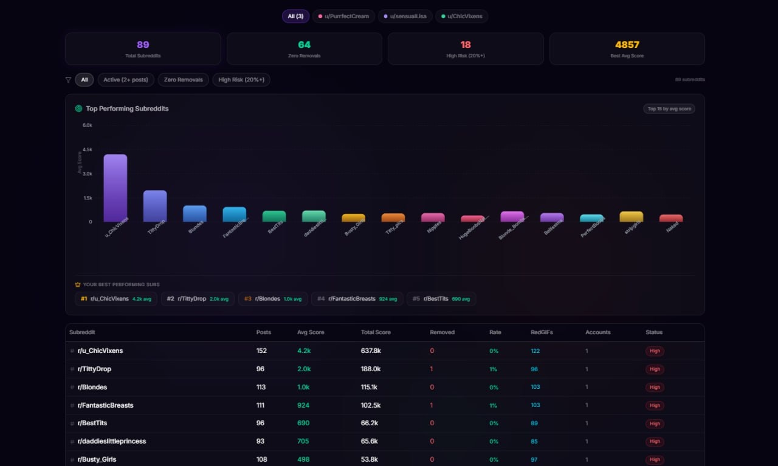778x466 pixels.
Task: Switch to the All (3) accounts tab
Action: coord(295,16)
